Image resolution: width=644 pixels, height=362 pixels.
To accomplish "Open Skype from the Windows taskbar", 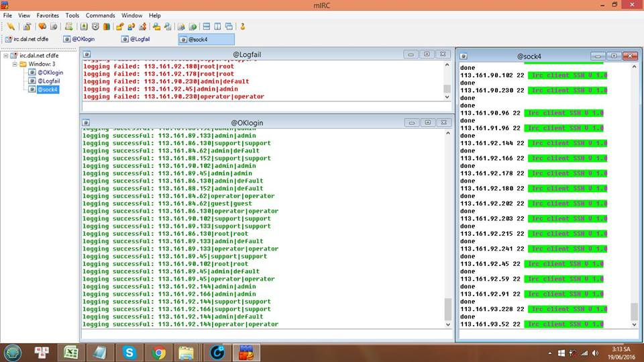I will click(129, 352).
